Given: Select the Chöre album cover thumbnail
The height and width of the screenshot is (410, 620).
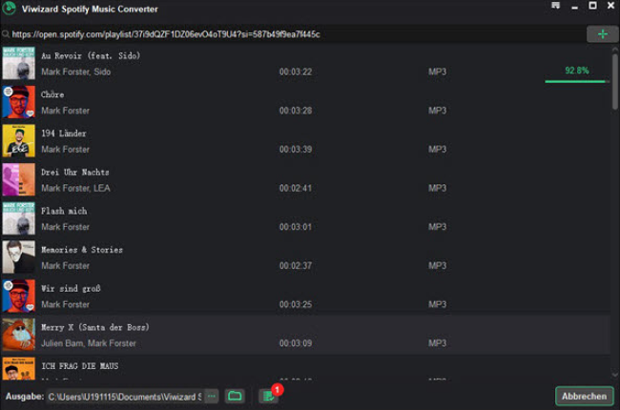Looking at the screenshot, I should [19, 102].
